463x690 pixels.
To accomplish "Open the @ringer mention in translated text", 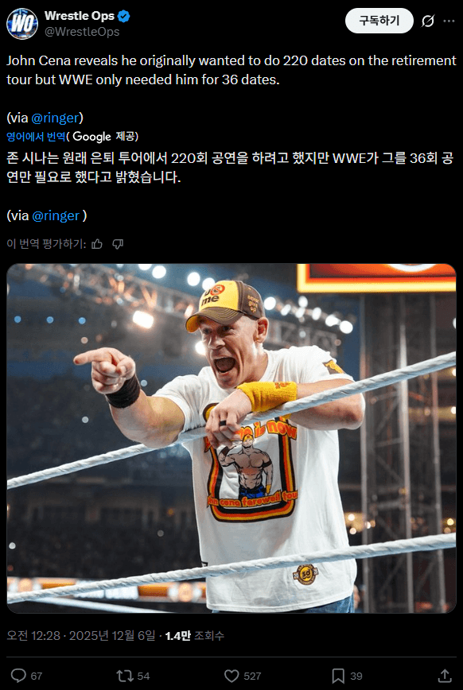I will (56, 215).
